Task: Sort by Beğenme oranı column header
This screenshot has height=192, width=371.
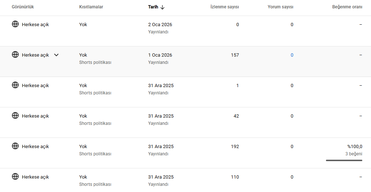Action: (347, 7)
